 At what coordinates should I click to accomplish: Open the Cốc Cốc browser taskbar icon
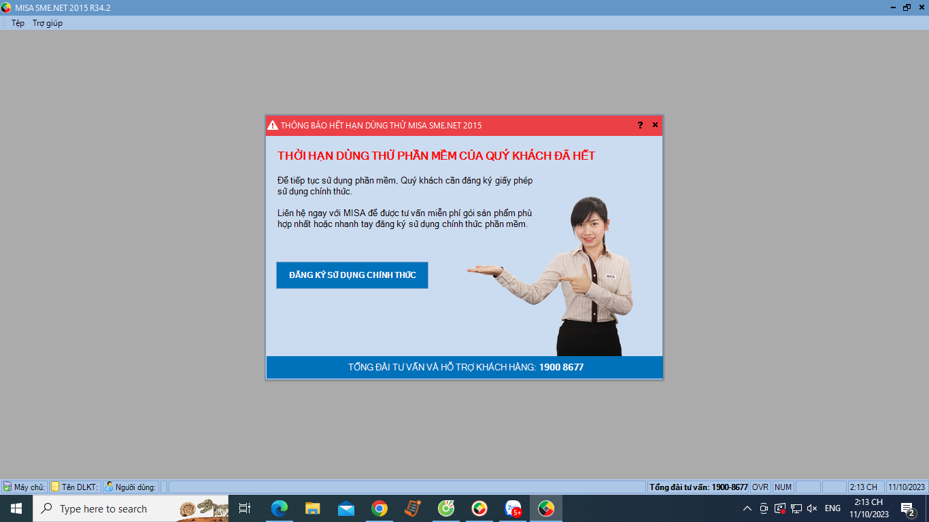[x=446, y=508]
